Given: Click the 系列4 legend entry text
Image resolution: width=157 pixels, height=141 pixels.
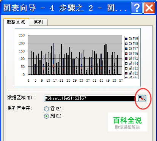Looking at the screenshot, I should pyautogui.click(x=133, y=63).
